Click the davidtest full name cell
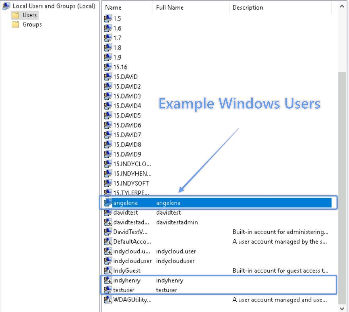 pyautogui.click(x=169, y=213)
